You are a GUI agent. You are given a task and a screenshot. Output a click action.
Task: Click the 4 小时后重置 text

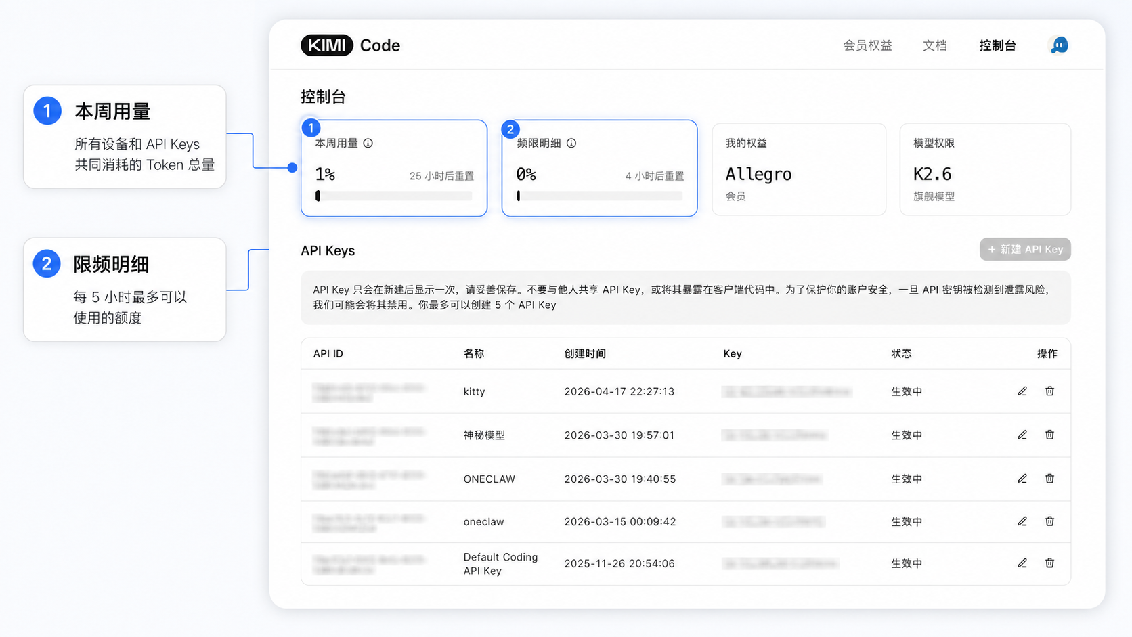(655, 176)
